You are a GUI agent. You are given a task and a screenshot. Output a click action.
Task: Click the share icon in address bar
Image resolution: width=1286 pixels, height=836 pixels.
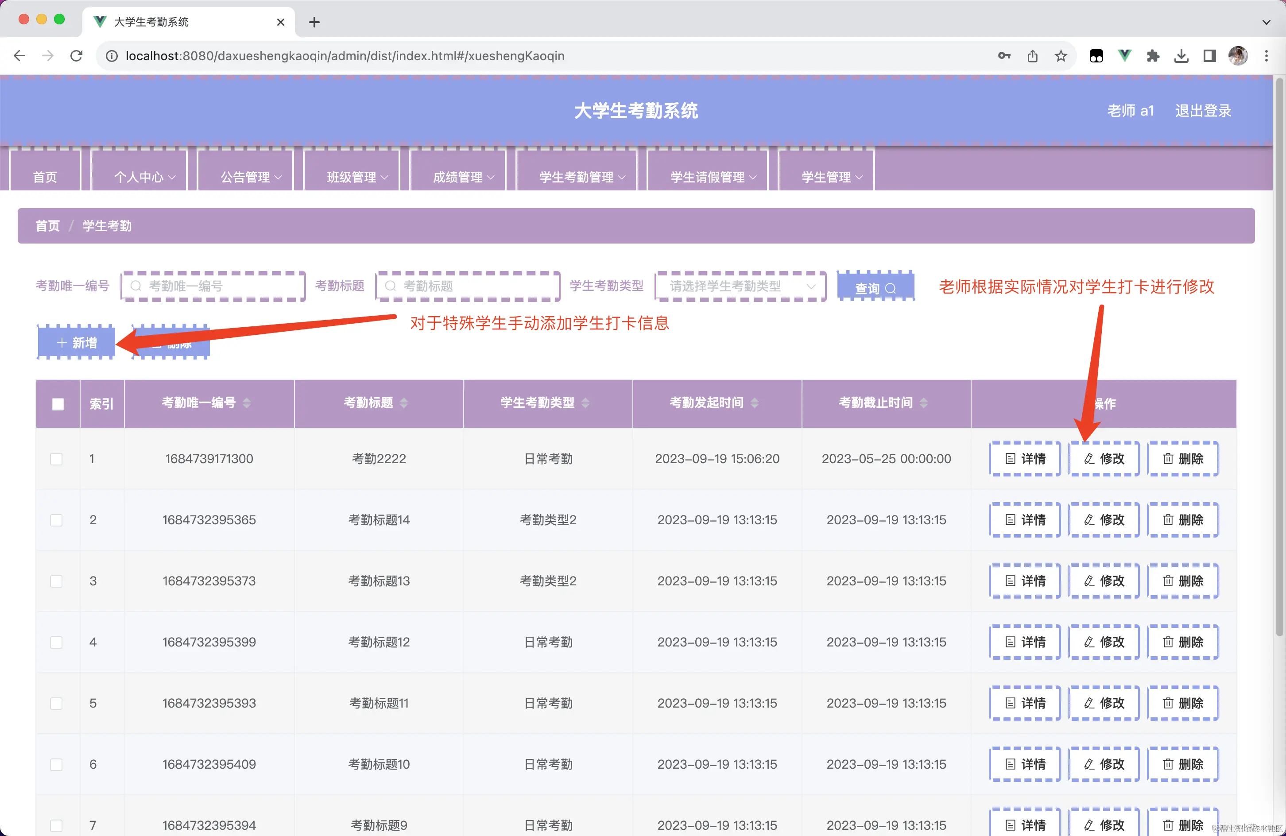click(1032, 56)
